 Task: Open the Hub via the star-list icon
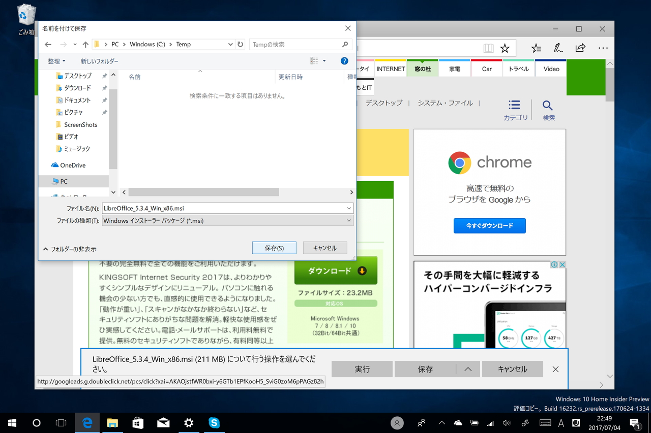536,48
